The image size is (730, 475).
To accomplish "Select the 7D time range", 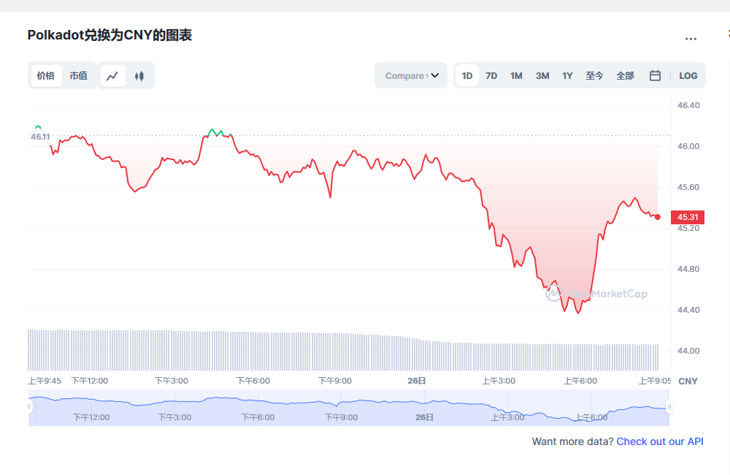I will (x=491, y=75).
